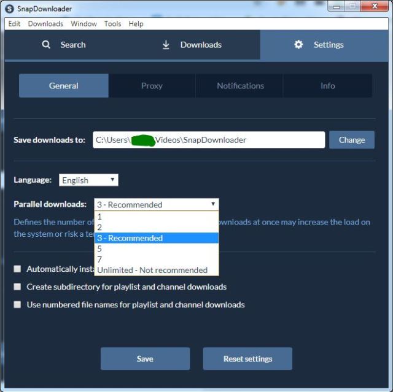Click the Reset settings button
Image resolution: width=393 pixels, height=392 pixels.
tap(247, 358)
